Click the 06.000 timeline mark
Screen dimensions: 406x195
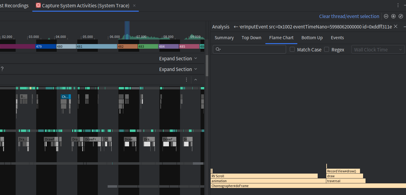[115, 37]
